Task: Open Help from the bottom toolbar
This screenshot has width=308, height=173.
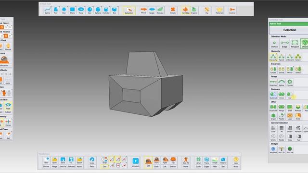Action: point(236,161)
